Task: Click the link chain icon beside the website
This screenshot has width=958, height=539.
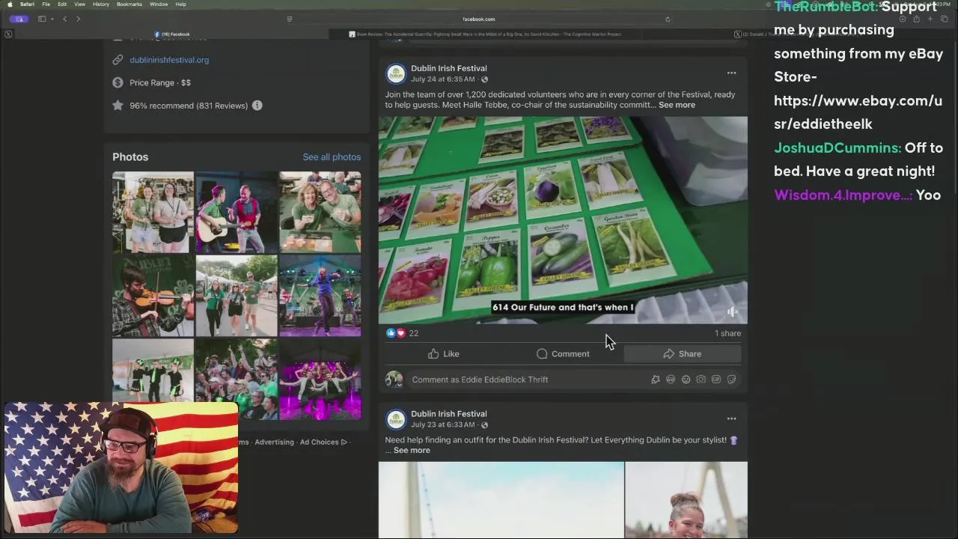Action: (x=118, y=60)
